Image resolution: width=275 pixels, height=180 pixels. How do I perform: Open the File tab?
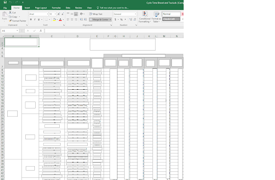(x=5, y=8)
